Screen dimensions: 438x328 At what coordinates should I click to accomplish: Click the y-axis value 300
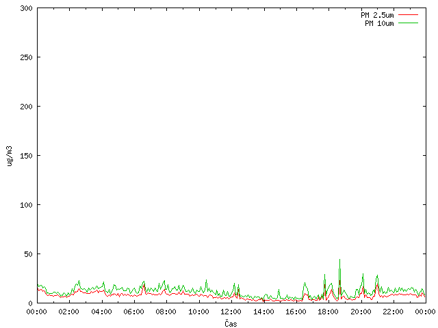click(x=26, y=8)
